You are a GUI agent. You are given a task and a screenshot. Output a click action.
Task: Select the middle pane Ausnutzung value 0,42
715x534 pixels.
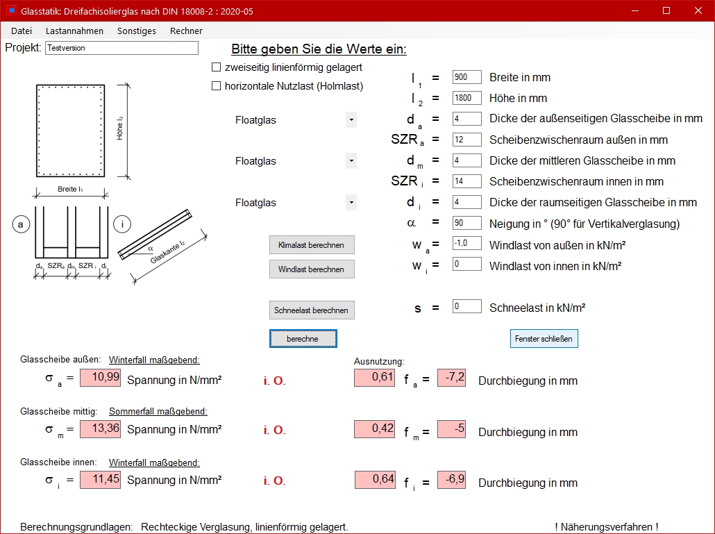375,429
